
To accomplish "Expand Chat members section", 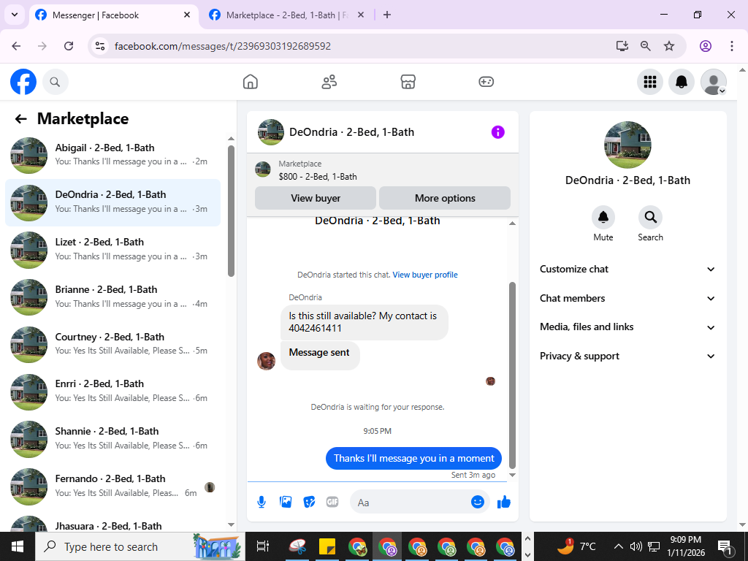I will coord(627,298).
